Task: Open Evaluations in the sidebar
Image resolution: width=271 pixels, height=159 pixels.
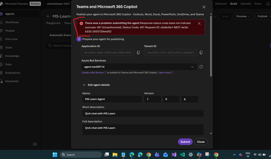Action: tap(13, 73)
